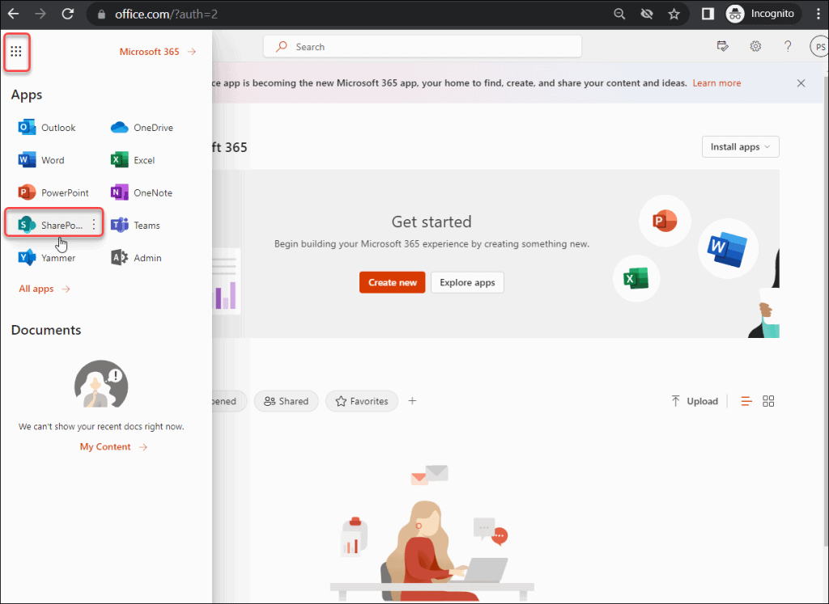Click the address bar URL office.com

tap(166, 14)
